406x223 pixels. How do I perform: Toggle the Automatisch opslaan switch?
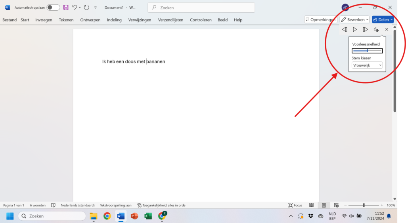53,8
